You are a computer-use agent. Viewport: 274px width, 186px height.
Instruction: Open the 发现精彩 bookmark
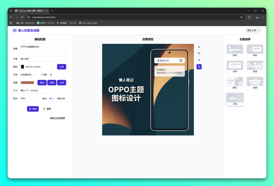(62, 23)
